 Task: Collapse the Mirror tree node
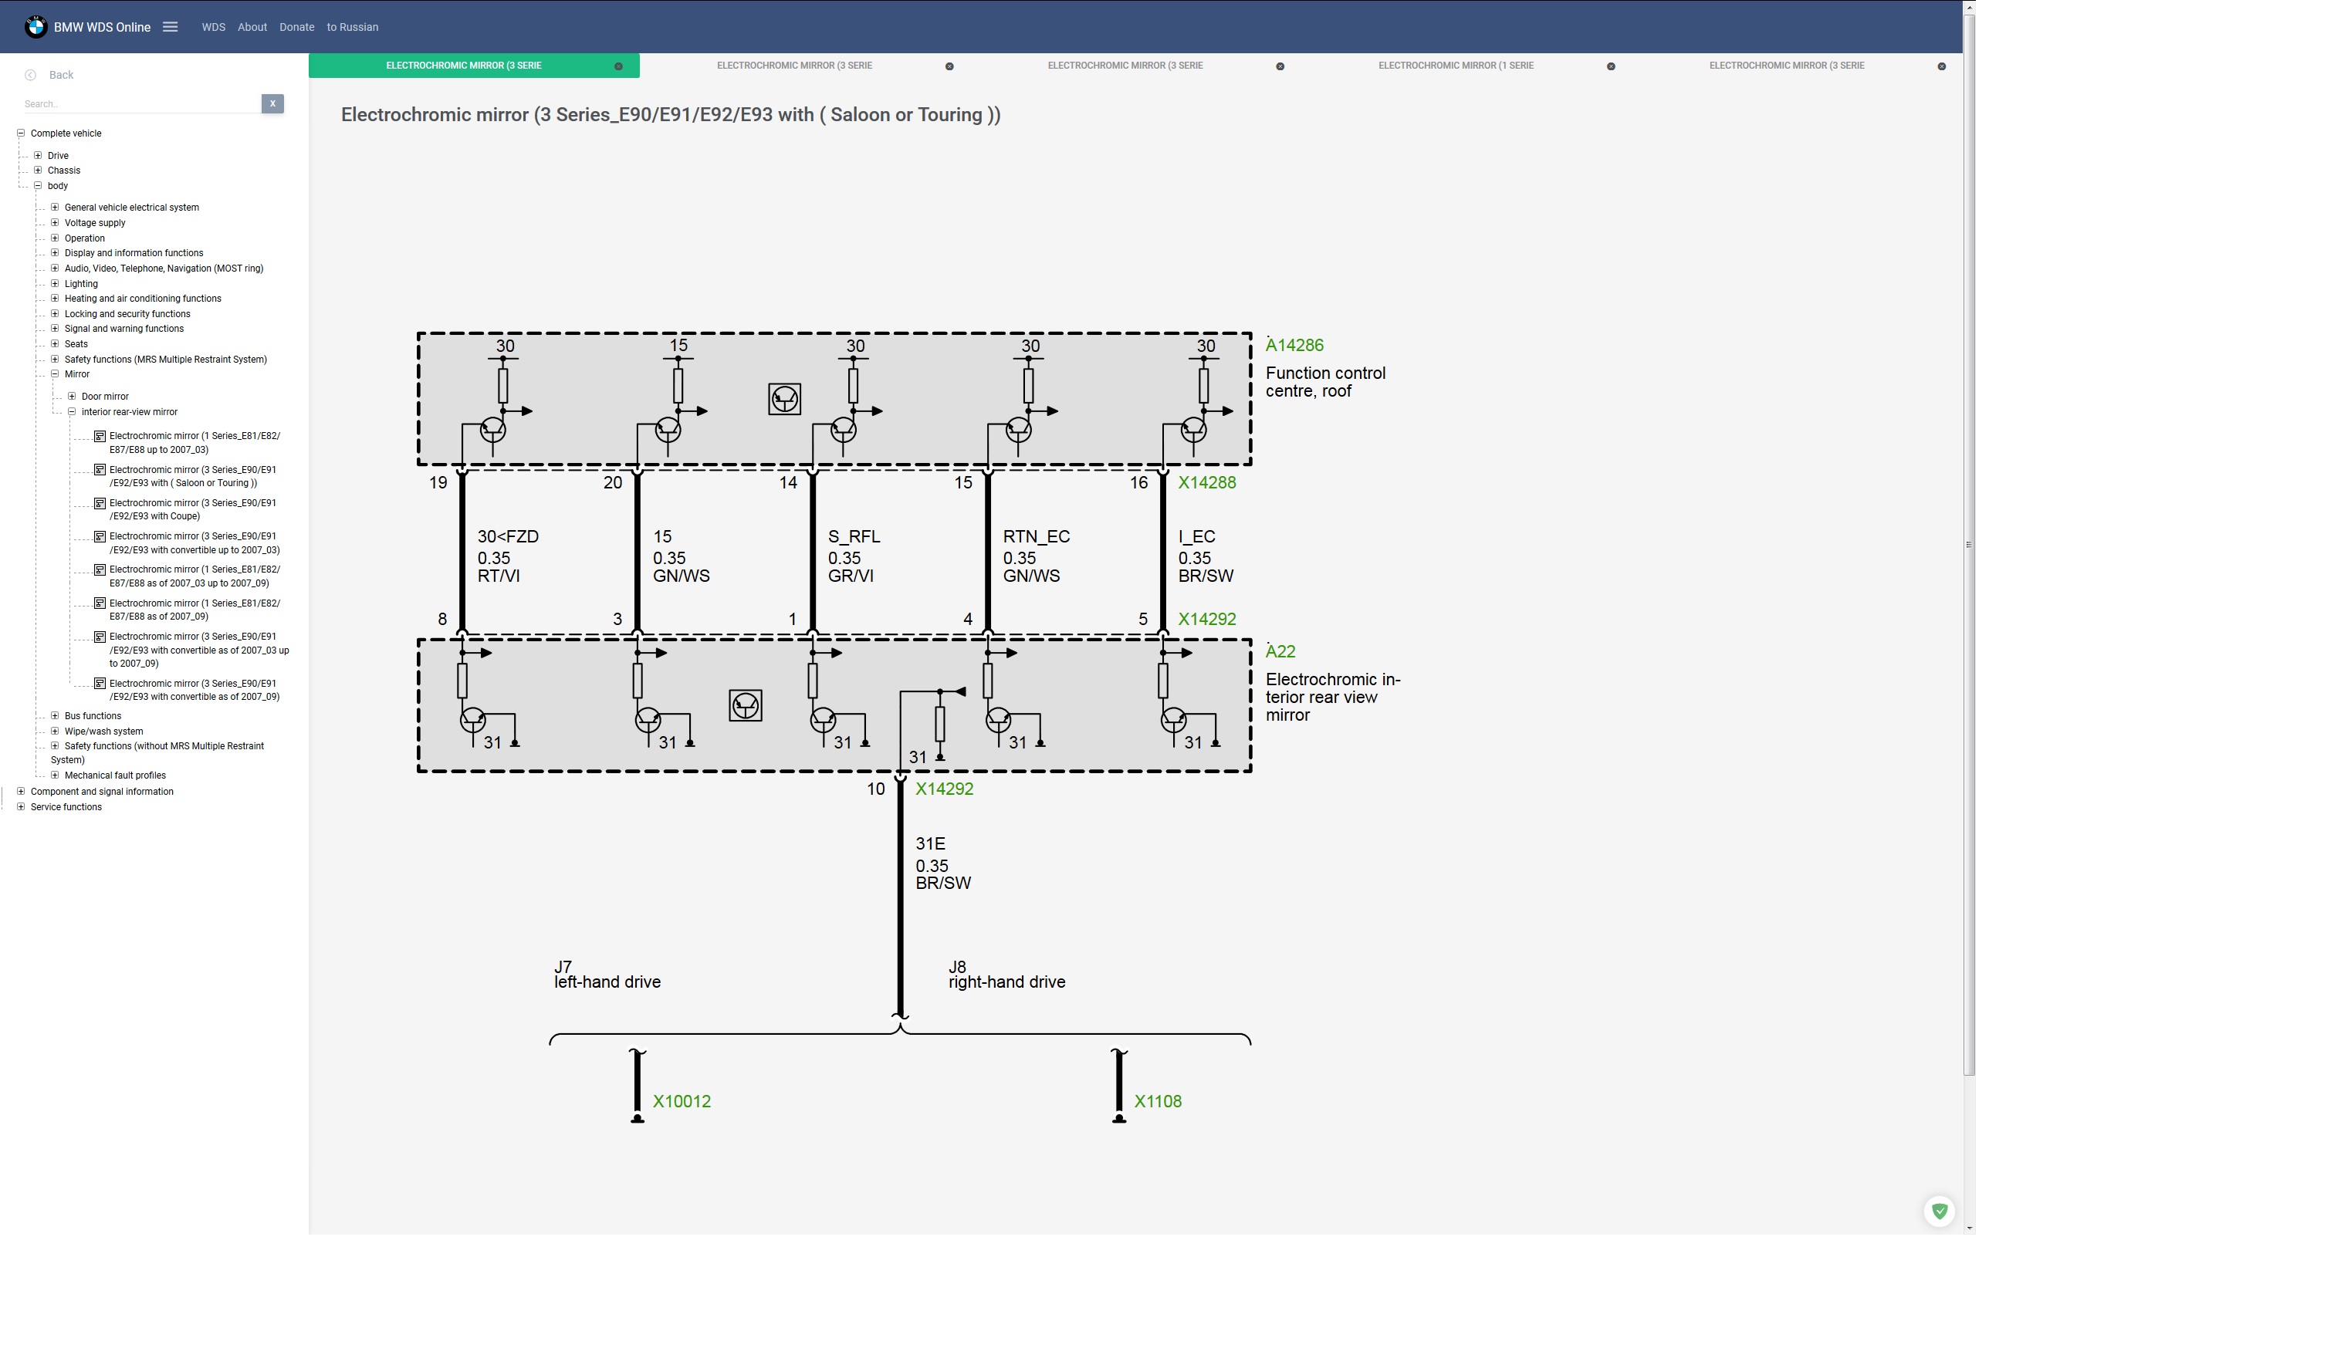click(x=55, y=374)
